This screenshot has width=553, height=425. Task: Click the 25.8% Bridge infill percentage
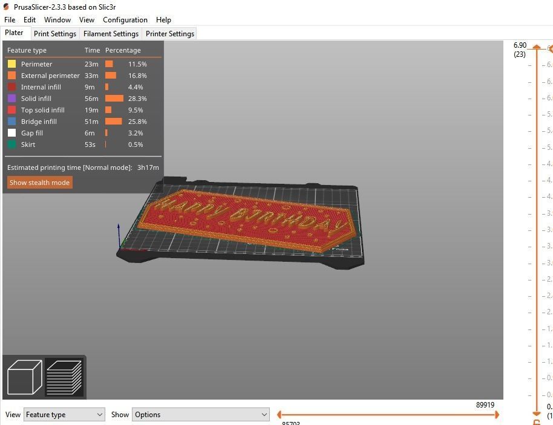click(137, 122)
